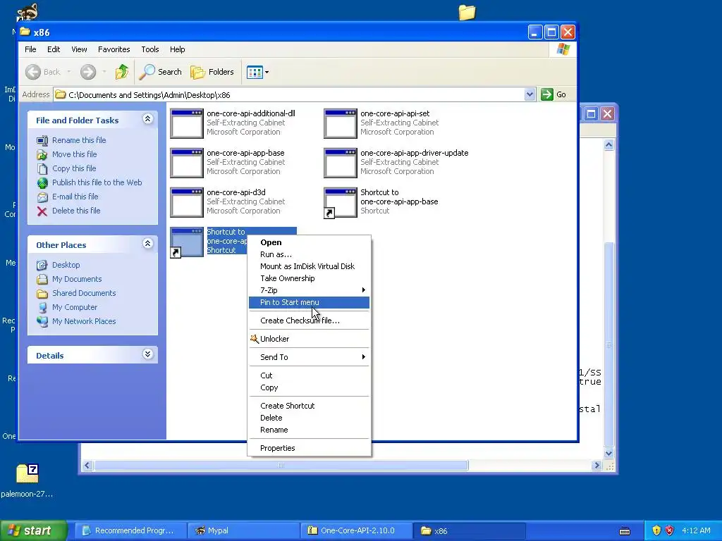This screenshot has height=541, width=722.
Task: Open the Tools menu
Action: pyautogui.click(x=150, y=49)
